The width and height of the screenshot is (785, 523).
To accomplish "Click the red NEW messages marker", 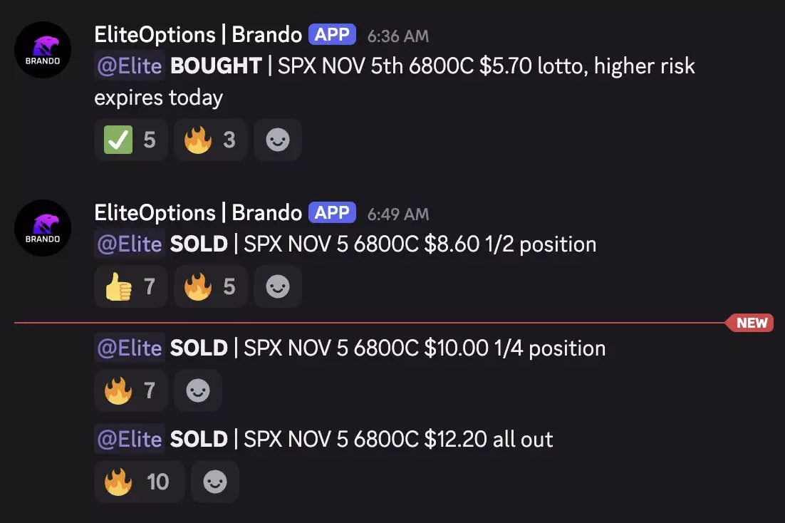I will [x=752, y=323].
